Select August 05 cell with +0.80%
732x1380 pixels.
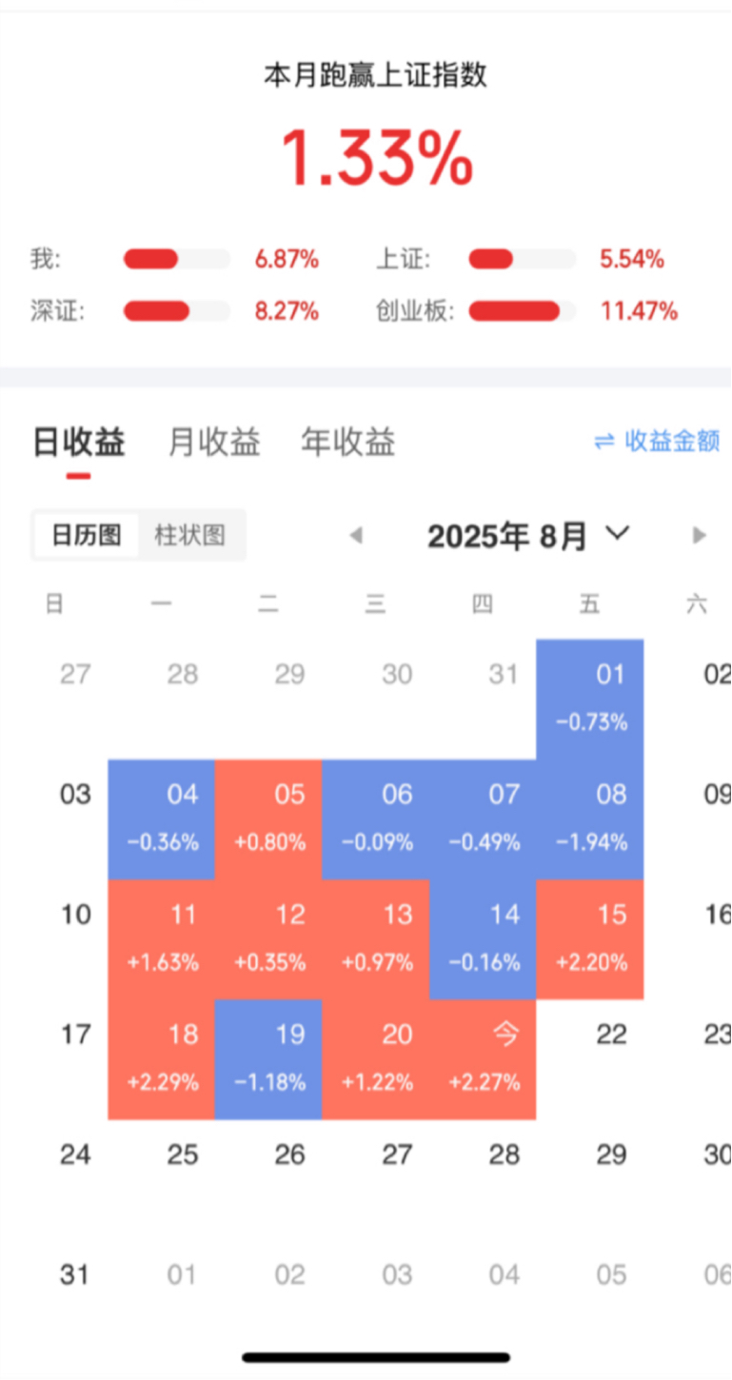[268, 819]
